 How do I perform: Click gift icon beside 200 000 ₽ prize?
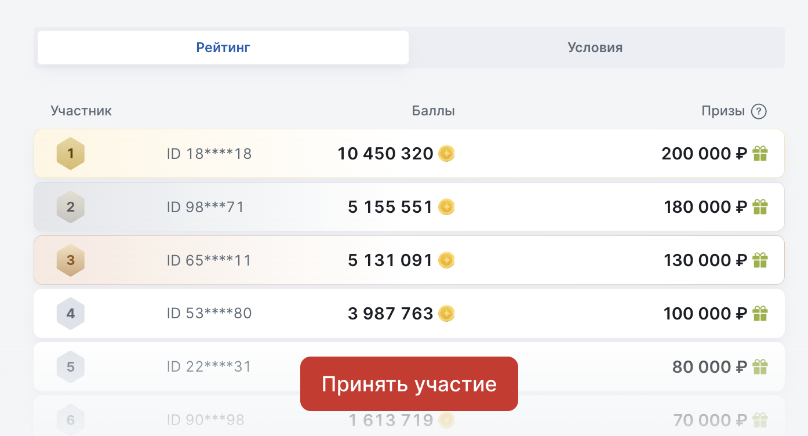point(760,154)
